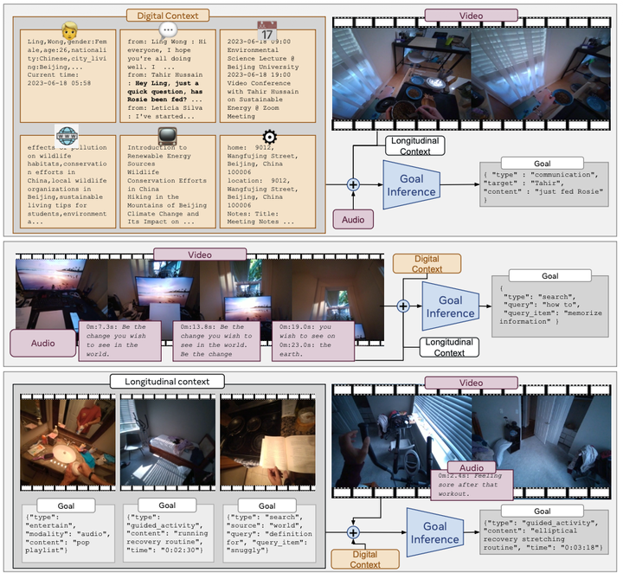
Task: Select the Digital Context title above the six cards
Action: [x=169, y=15]
